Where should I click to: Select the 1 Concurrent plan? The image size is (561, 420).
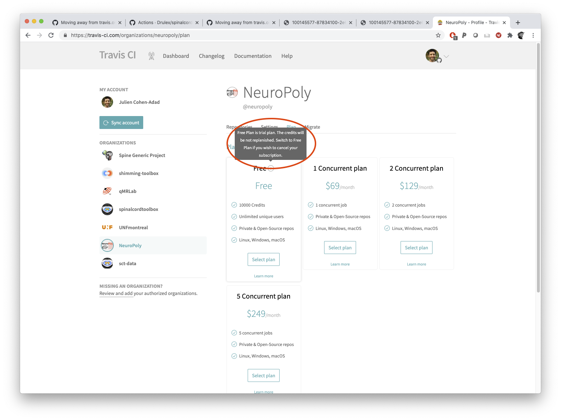tap(340, 248)
